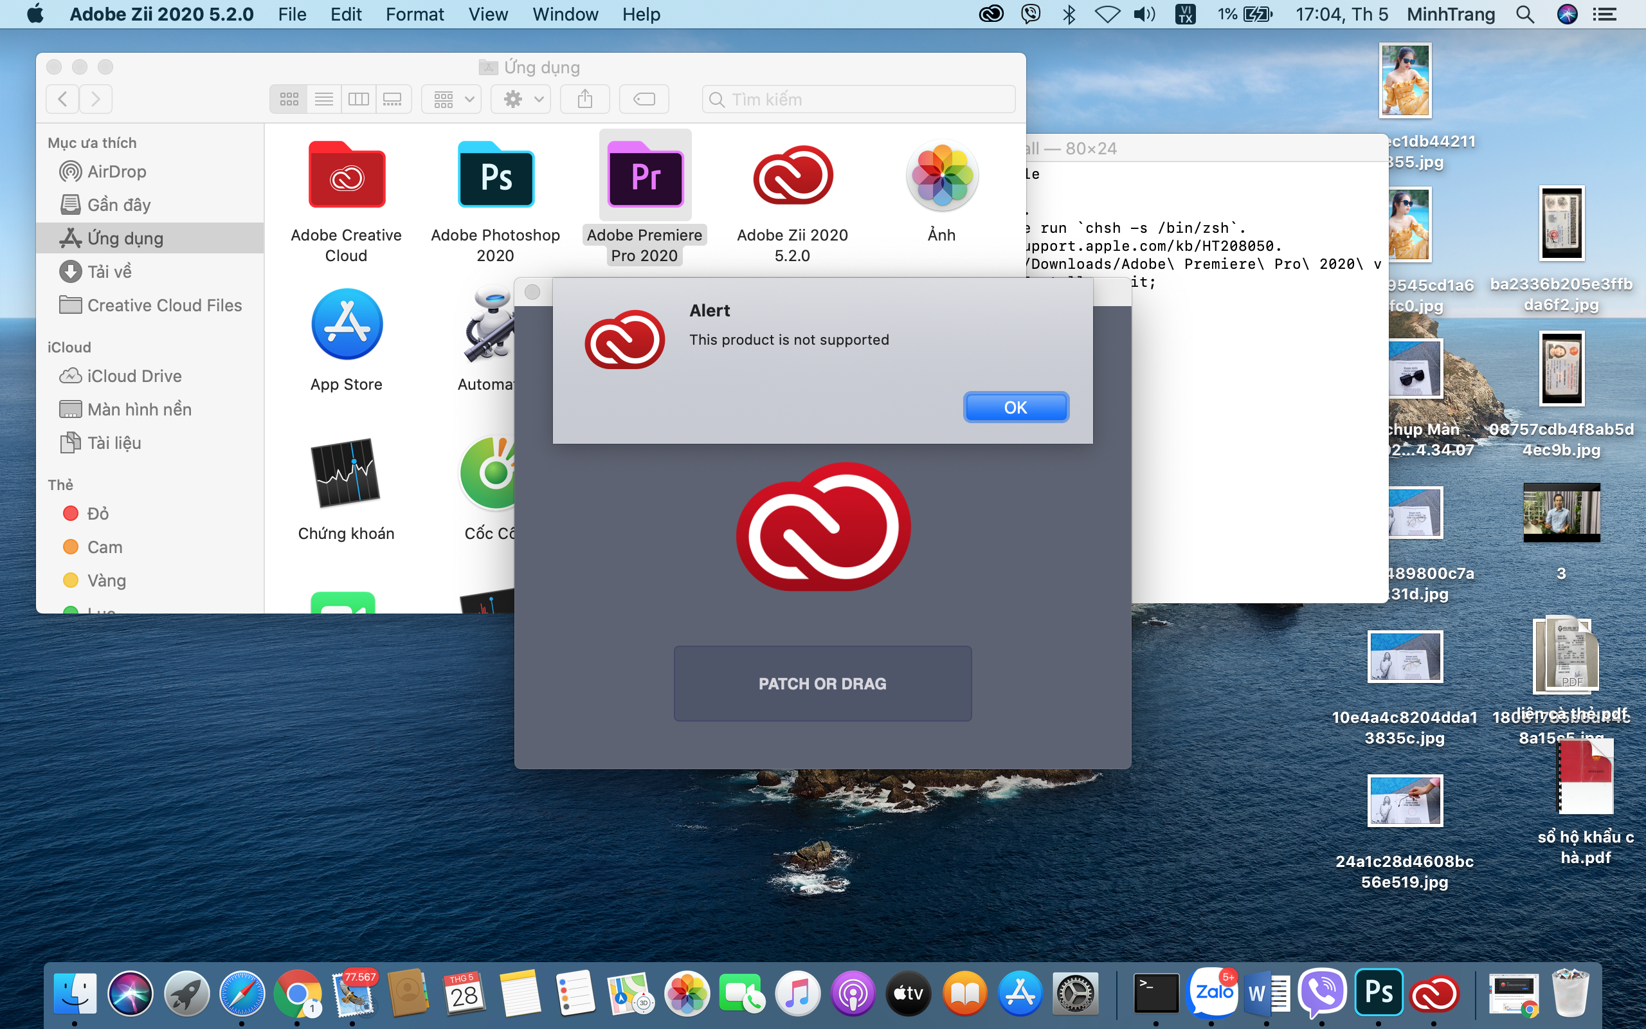Open the Edit menu
The width and height of the screenshot is (1646, 1029).
pyautogui.click(x=345, y=14)
